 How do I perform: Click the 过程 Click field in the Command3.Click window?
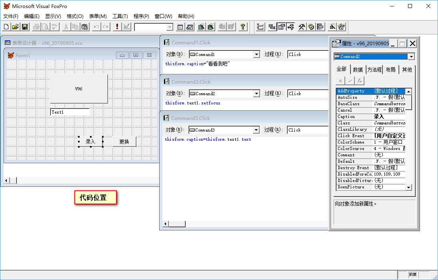tap(308, 130)
